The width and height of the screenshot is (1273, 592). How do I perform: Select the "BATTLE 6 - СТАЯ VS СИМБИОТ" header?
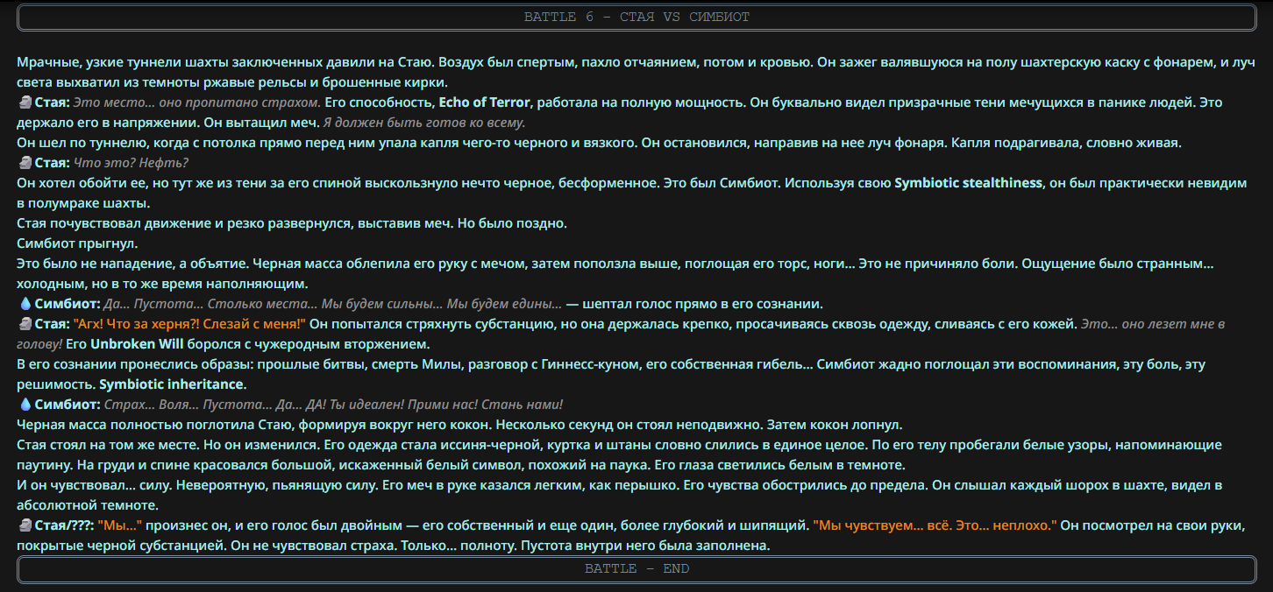(636, 18)
